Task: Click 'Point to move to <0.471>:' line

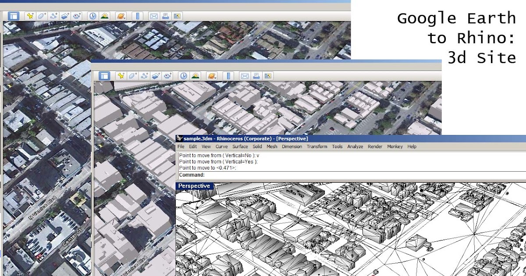Action: pyautogui.click(x=207, y=168)
